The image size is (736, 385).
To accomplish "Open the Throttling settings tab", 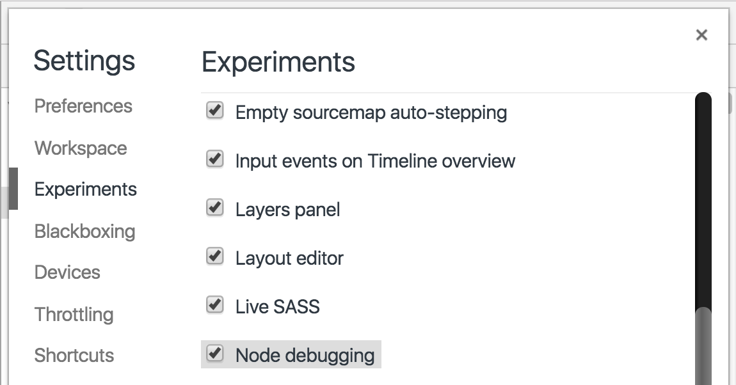I will tap(74, 314).
